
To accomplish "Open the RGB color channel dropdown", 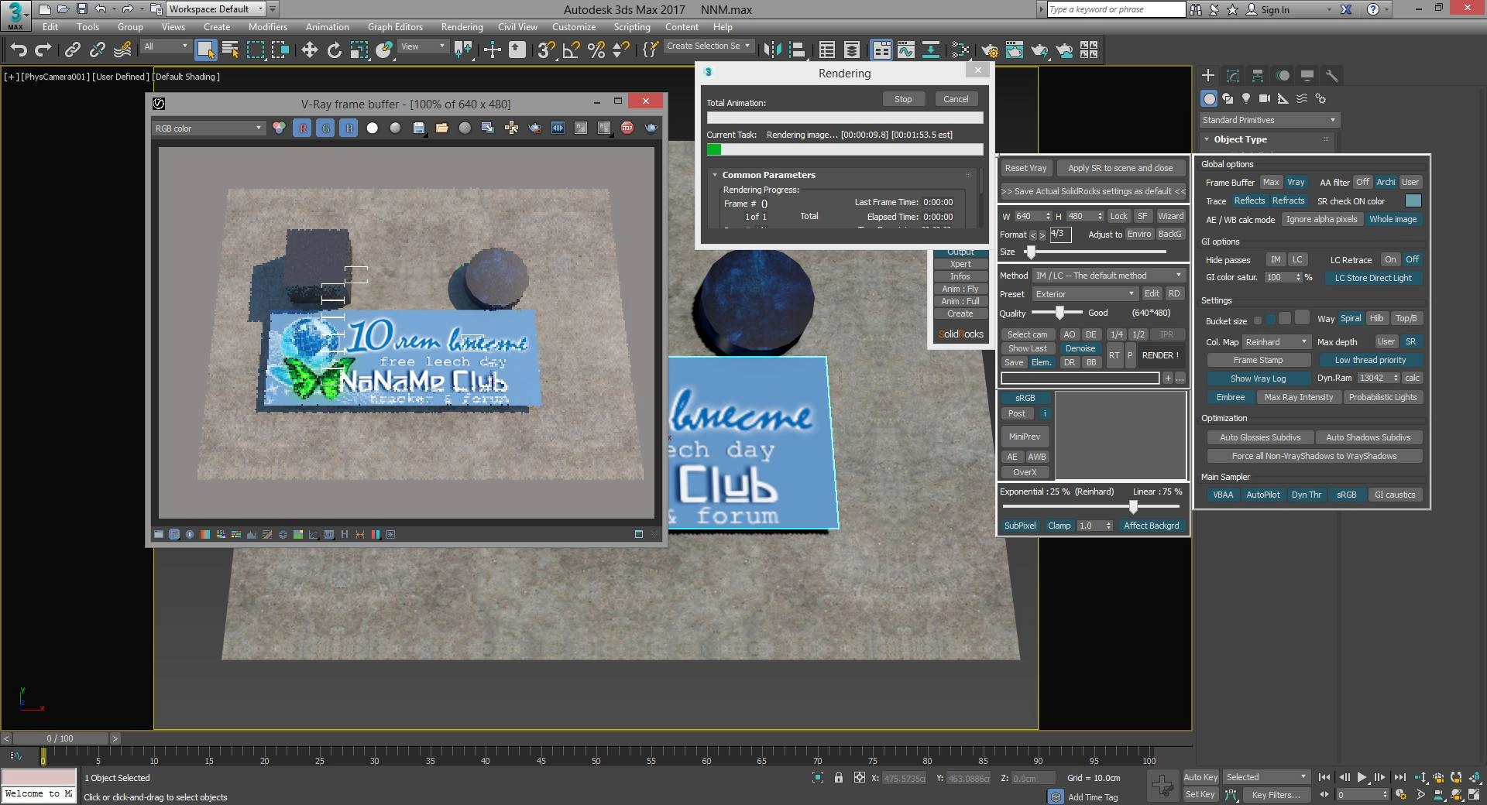I will click(208, 128).
